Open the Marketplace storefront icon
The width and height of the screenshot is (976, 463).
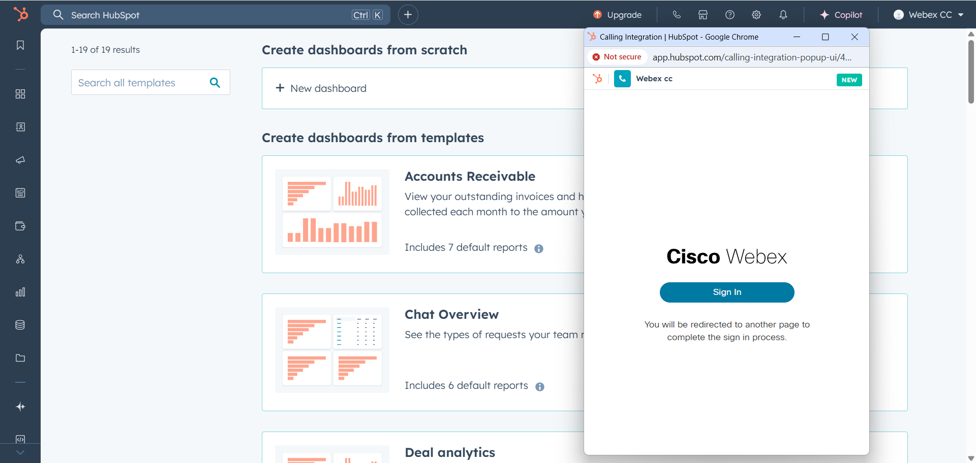click(703, 15)
